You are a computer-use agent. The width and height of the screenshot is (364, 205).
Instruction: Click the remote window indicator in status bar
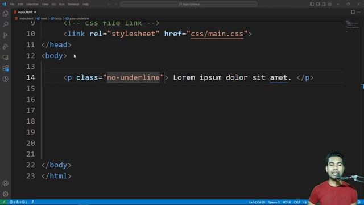[3, 202]
